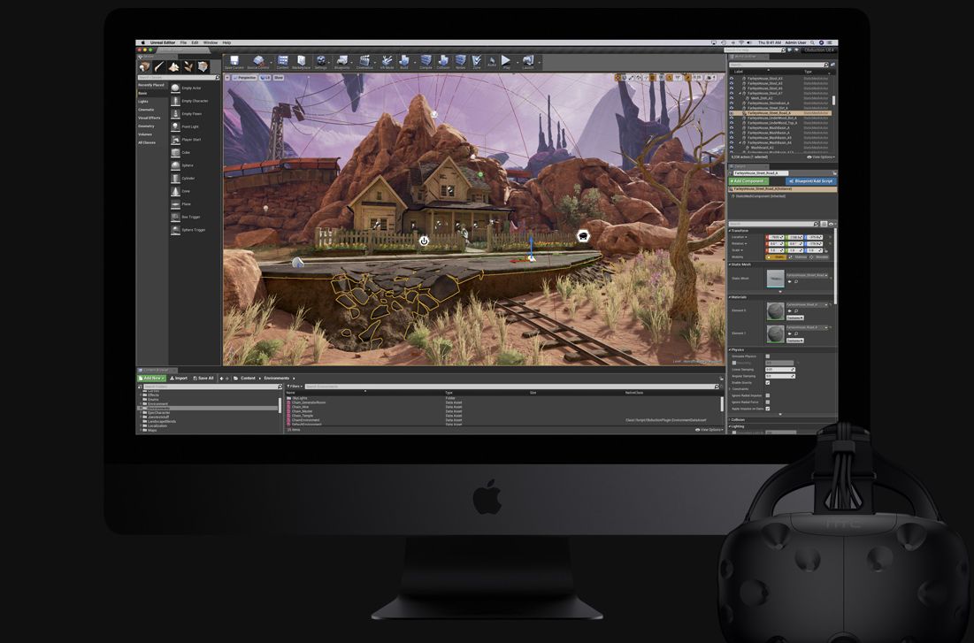Click the Save All button
Screen dimensions: 974x643
coord(203,378)
